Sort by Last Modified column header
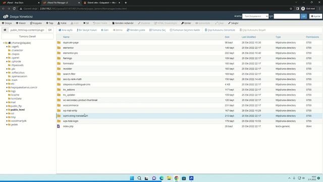The width and height of the screenshot is (323, 182). pyautogui.click(x=249, y=37)
